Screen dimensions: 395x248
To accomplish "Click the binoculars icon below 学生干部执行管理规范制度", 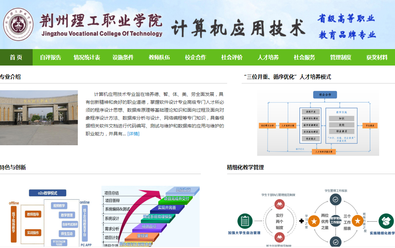I will (280, 204).
